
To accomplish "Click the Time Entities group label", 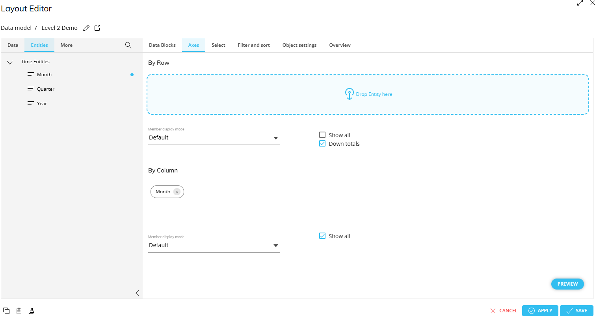I will tap(35, 62).
